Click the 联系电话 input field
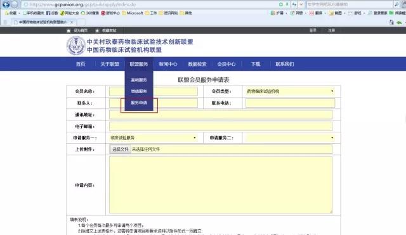Image resolution: width=406 pixels, height=235 pixels. [290, 103]
